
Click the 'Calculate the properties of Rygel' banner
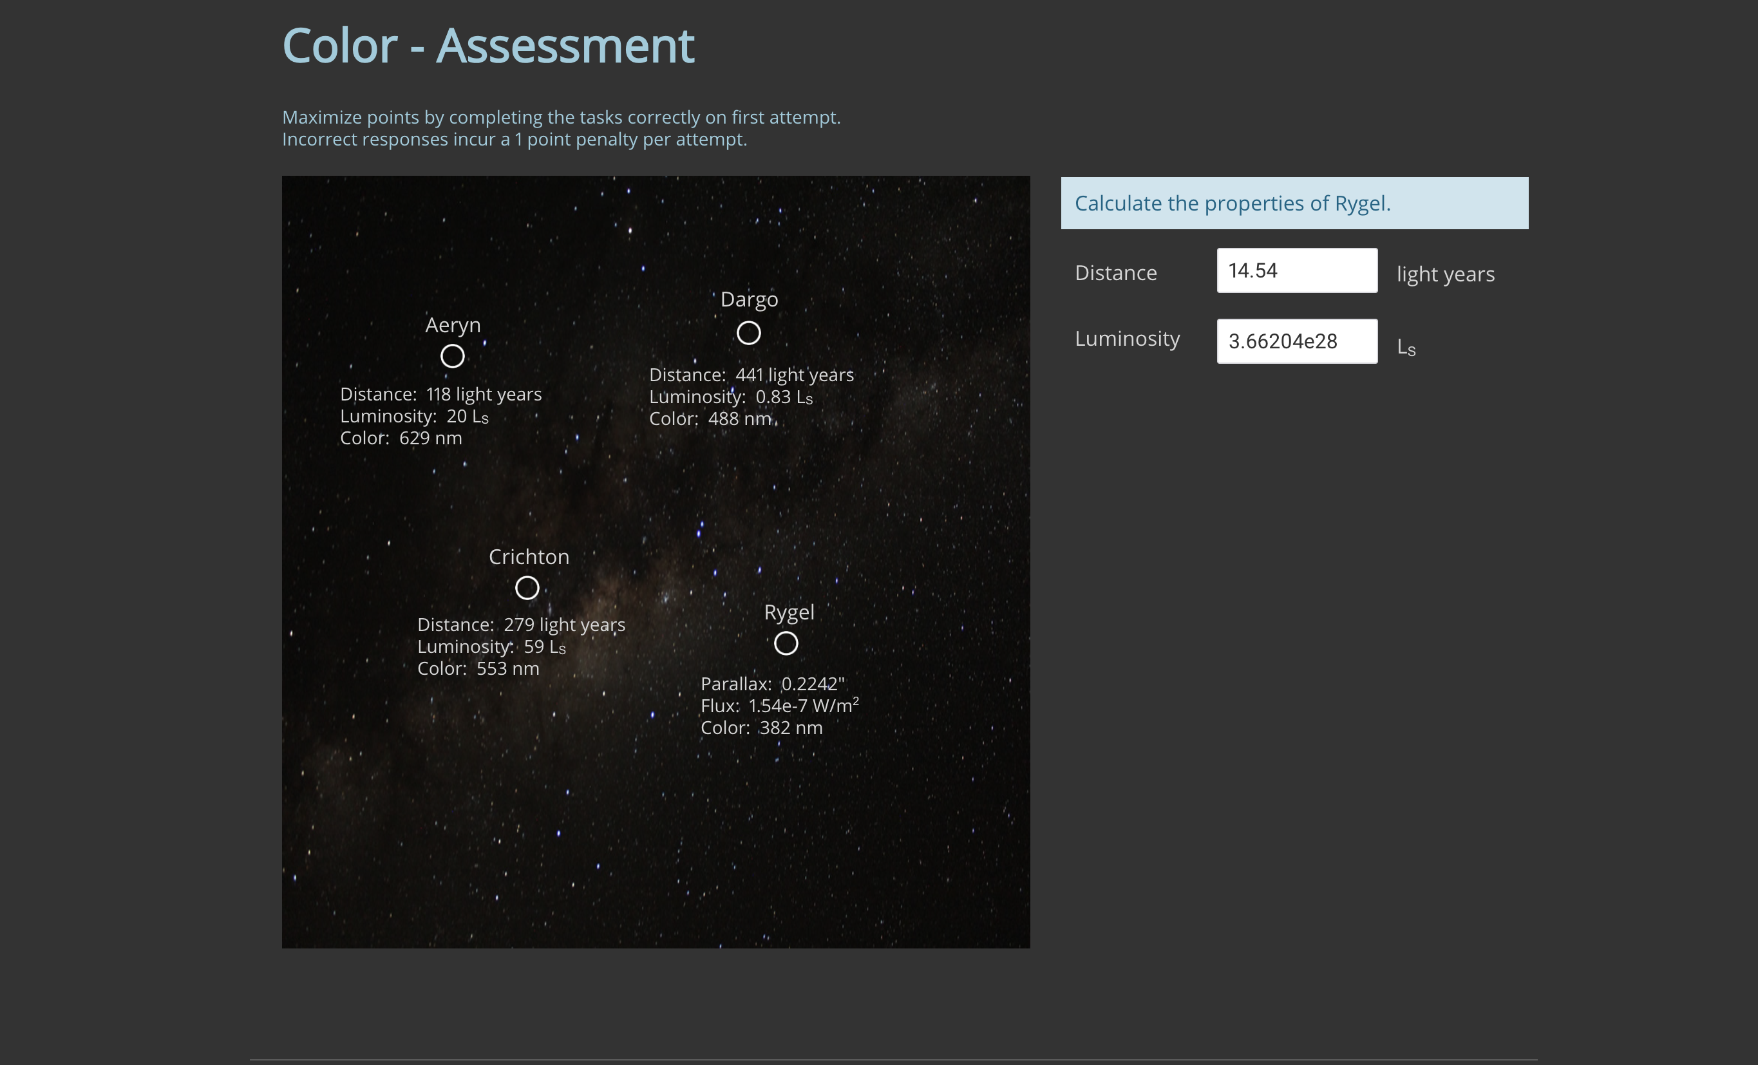(x=1294, y=203)
